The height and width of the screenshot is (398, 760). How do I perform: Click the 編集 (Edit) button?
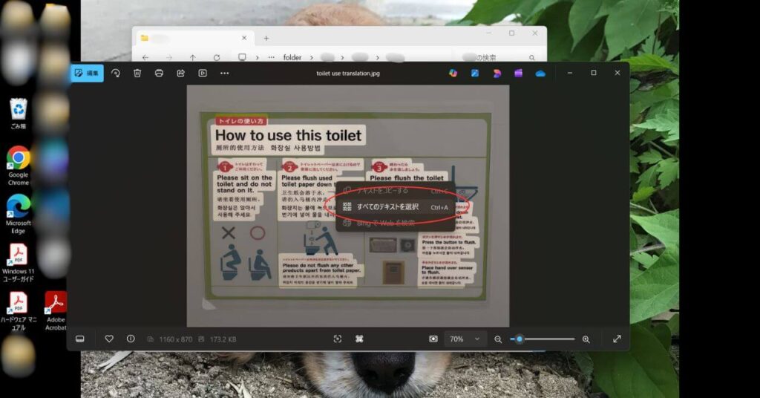pyautogui.click(x=87, y=73)
